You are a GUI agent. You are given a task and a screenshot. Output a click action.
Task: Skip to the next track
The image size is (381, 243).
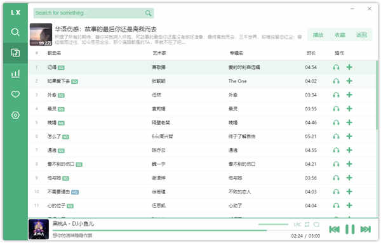[366, 229]
